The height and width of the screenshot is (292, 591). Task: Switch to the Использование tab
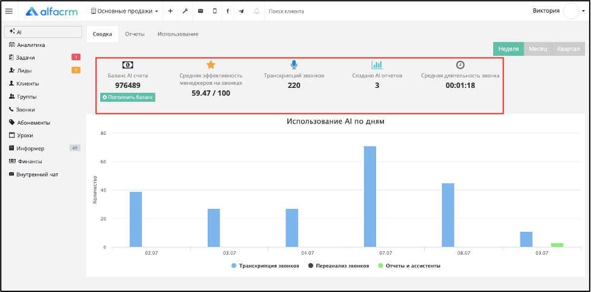click(178, 34)
